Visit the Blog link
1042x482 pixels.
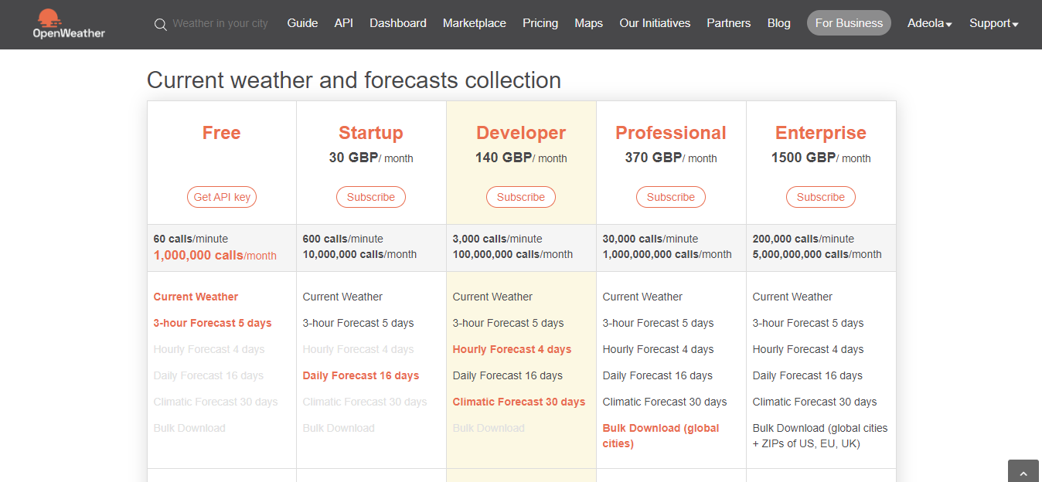tap(779, 23)
